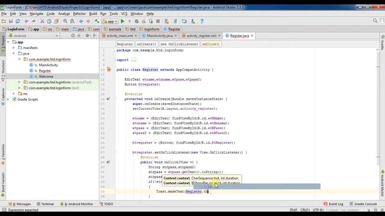Click the onCreate() breadcrumb in editor
Image resolution: width=385 pixels, height=216 pixels.
coord(146,44)
